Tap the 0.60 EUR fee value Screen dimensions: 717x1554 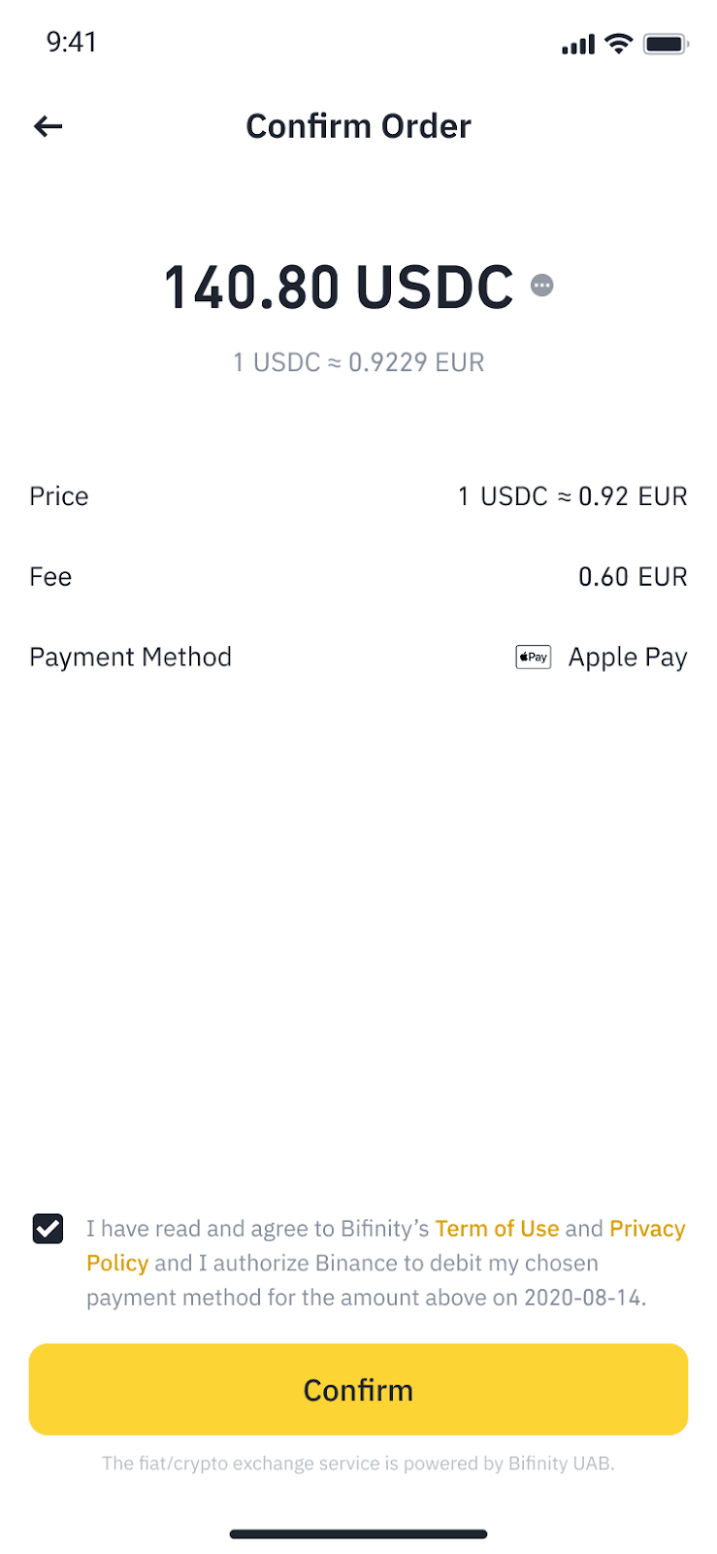(x=633, y=577)
